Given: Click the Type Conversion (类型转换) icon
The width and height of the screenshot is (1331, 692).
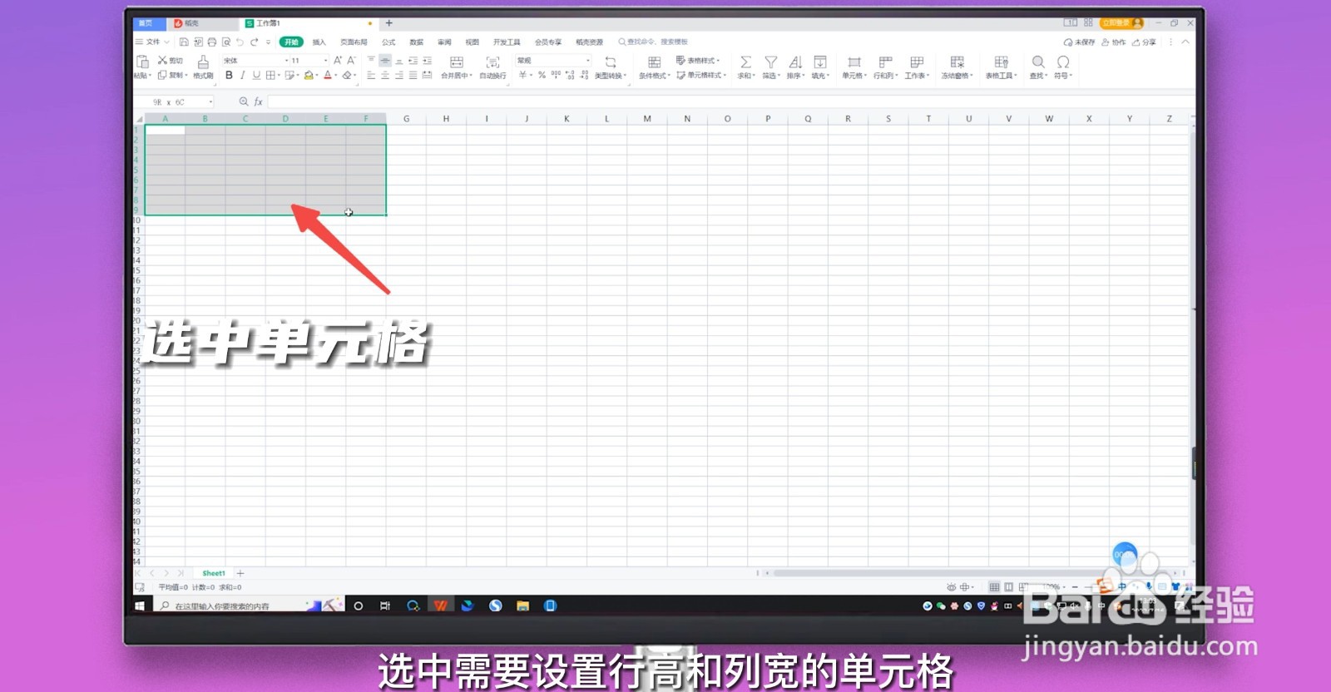Looking at the screenshot, I should click(x=610, y=62).
